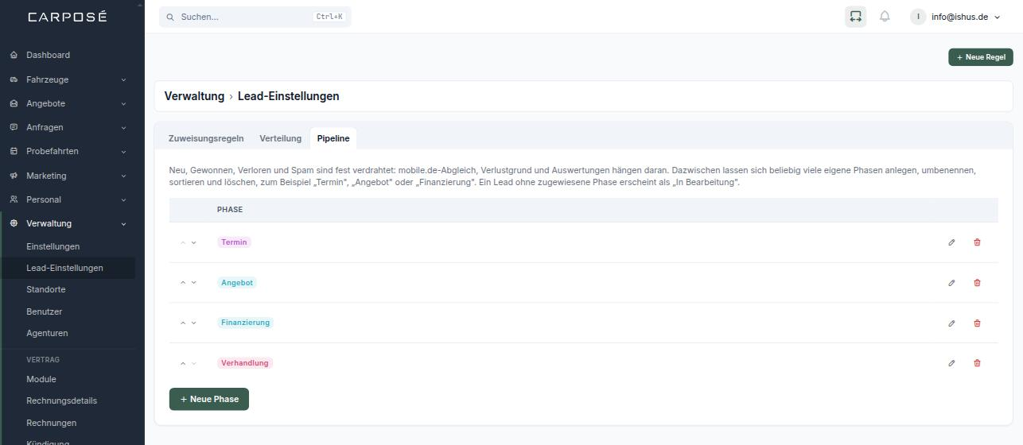The height and width of the screenshot is (445, 1023).
Task: Switch to the Verteilung tab
Action: (280, 138)
